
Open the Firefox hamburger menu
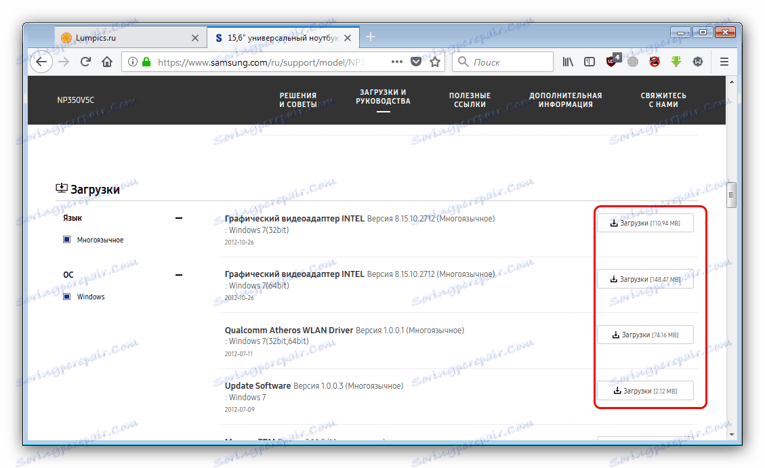point(724,62)
